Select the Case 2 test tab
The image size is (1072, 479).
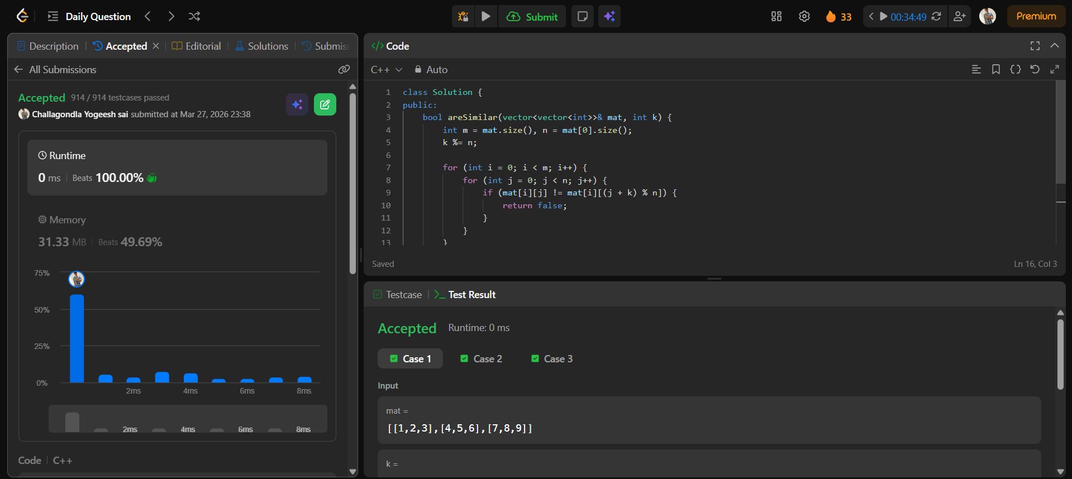(x=481, y=358)
